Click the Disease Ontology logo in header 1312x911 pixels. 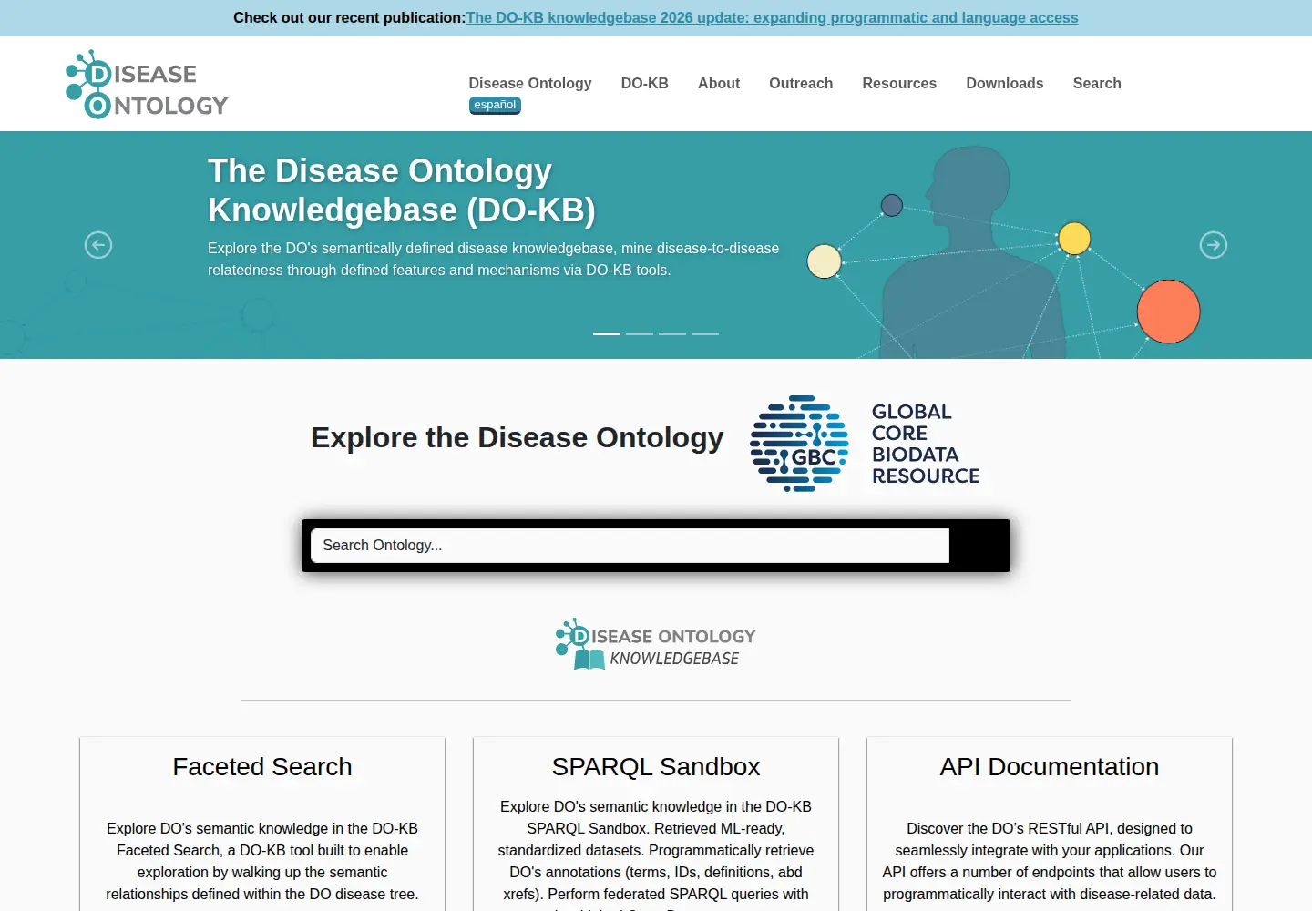pyautogui.click(x=147, y=84)
